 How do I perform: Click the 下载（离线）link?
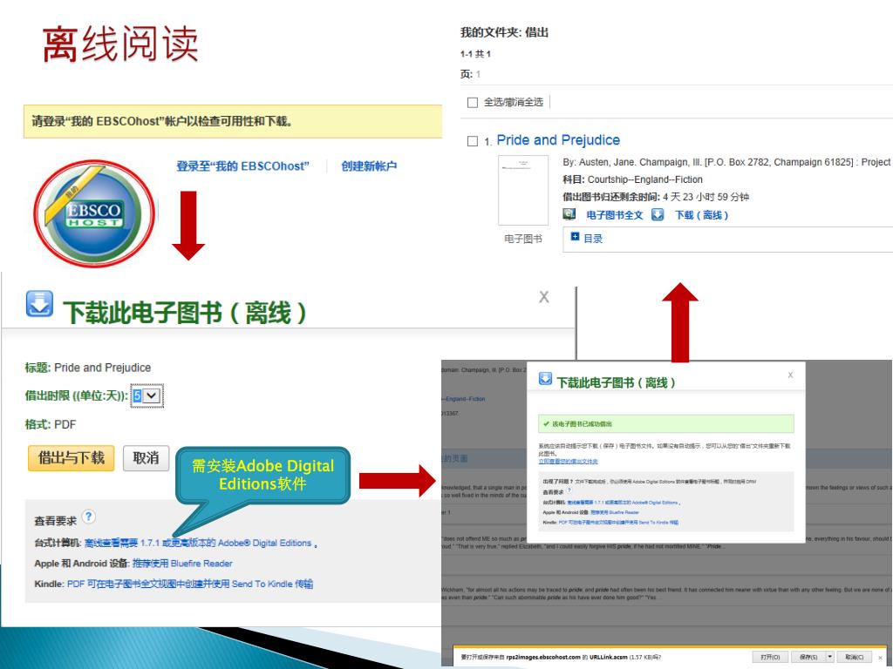(702, 215)
